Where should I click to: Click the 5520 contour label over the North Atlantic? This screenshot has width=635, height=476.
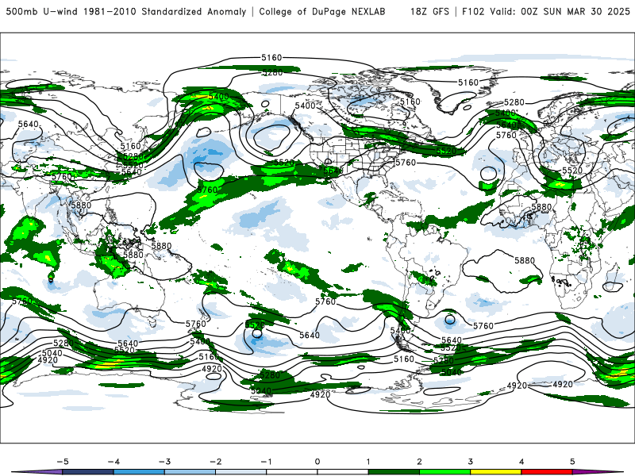446,151
